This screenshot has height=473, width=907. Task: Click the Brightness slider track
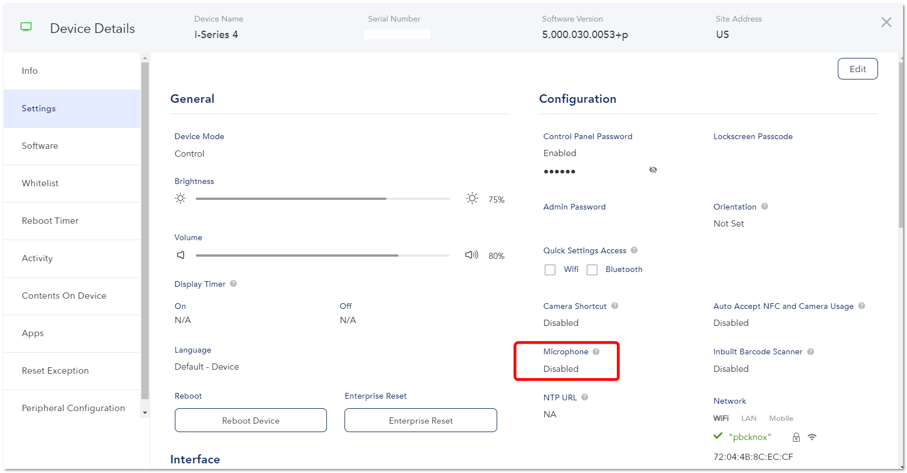click(x=322, y=199)
